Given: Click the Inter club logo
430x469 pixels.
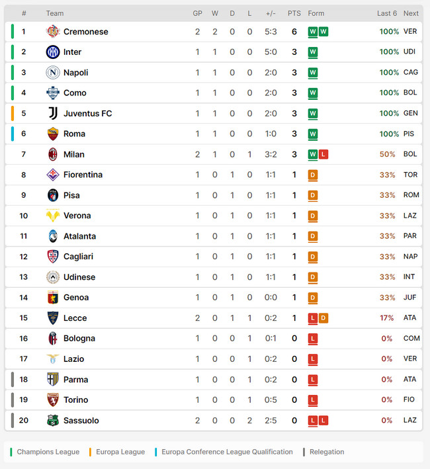Looking at the screenshot, I should 53,52.
